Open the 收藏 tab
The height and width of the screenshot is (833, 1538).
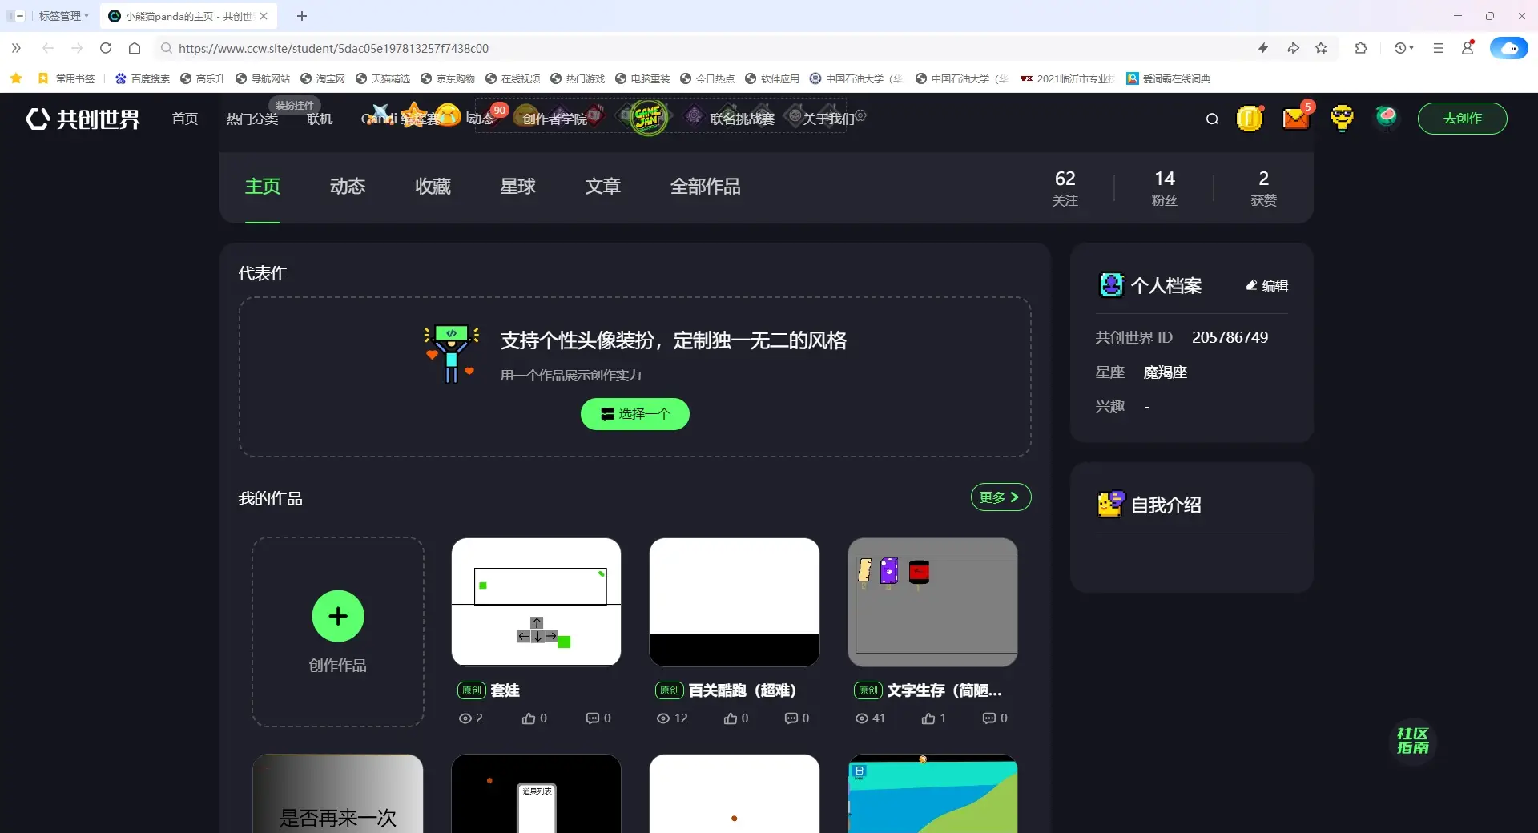pos(433,187)
